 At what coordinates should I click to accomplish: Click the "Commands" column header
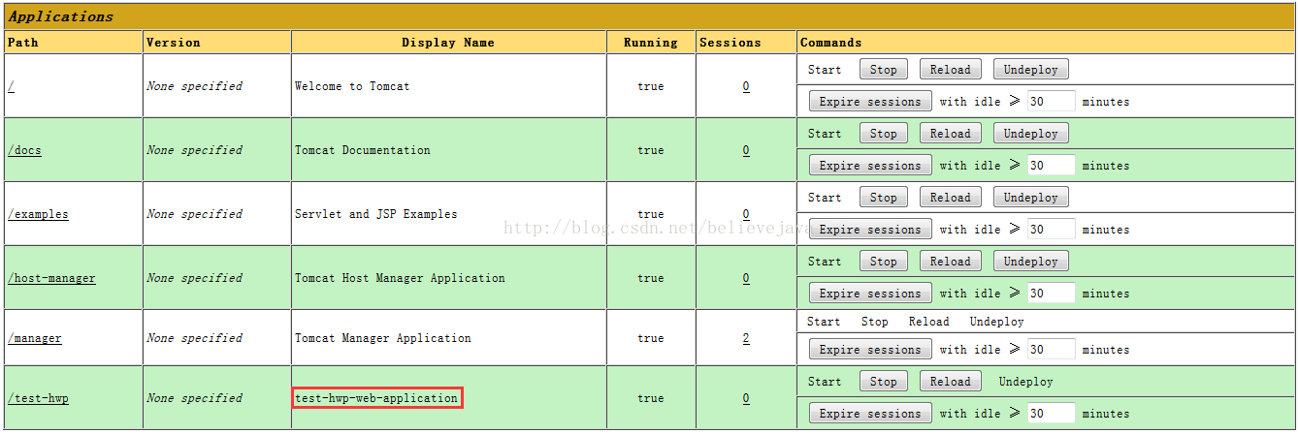[x=831, y=43]
